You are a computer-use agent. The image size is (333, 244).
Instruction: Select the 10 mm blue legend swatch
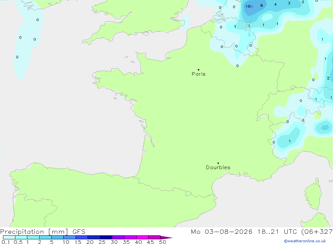coord(70,237)
